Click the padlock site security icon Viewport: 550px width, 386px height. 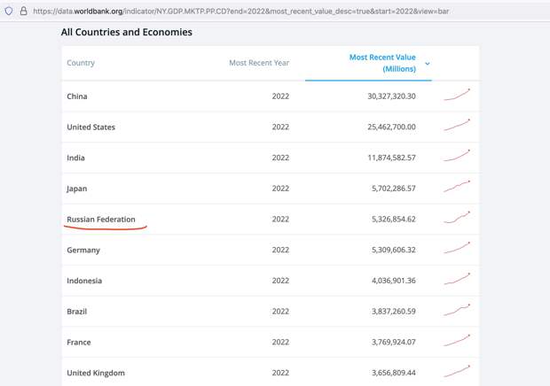pyautogui.click(x=23, y=11)
